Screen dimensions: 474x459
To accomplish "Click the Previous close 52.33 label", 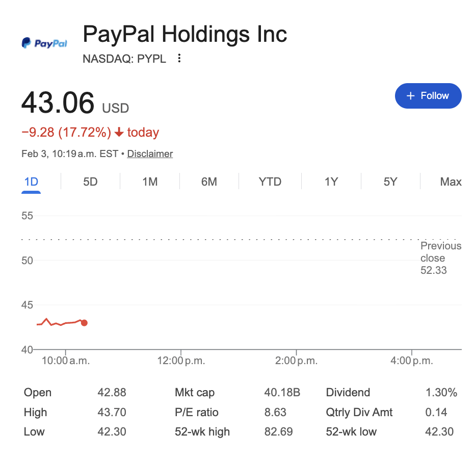I will [x=440, y=258].
